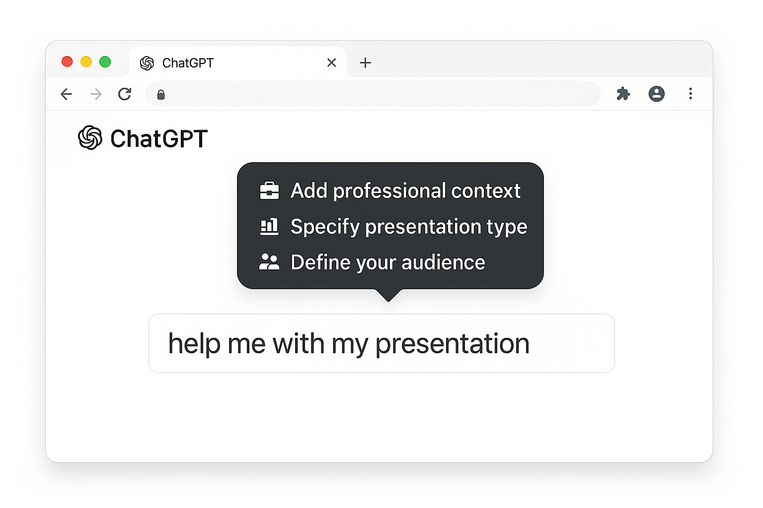763x508 pixels.
Task: Click the people icon in the popup
Action: click(x=269, y=262)
